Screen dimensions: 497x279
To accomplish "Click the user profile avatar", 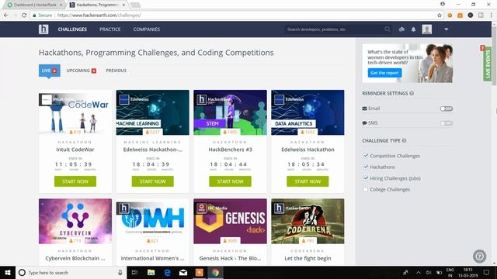I will pyautogui.click(x=427, y=29).
